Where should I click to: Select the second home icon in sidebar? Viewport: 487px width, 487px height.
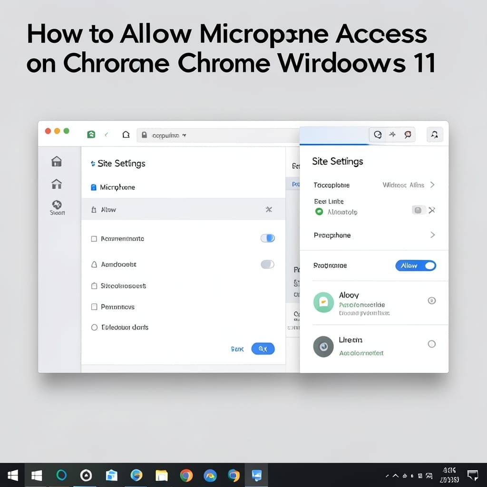click(x=57, y=184)
